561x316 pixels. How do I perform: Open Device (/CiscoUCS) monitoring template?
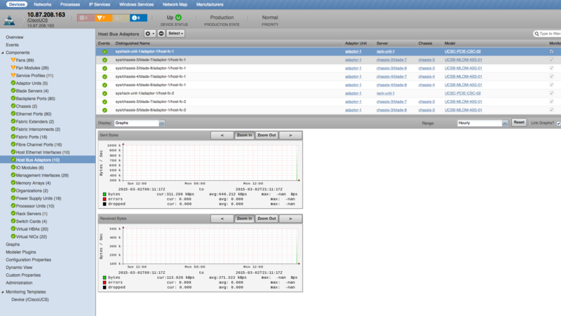[30, 300]
